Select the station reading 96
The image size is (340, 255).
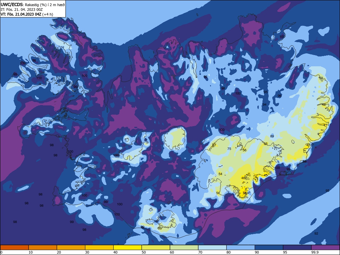pyautogui.click(x=279, y=96)
